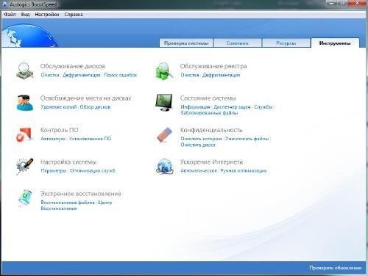368x276 pixels.
Task: Click the Обслуживание реестра heading
Action: (213, 66)
